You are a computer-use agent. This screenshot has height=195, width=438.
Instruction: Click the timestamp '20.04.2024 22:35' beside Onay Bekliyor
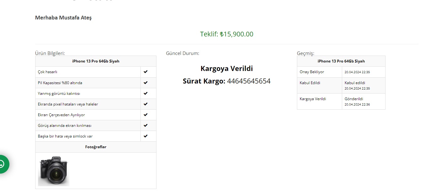[357, 72]
